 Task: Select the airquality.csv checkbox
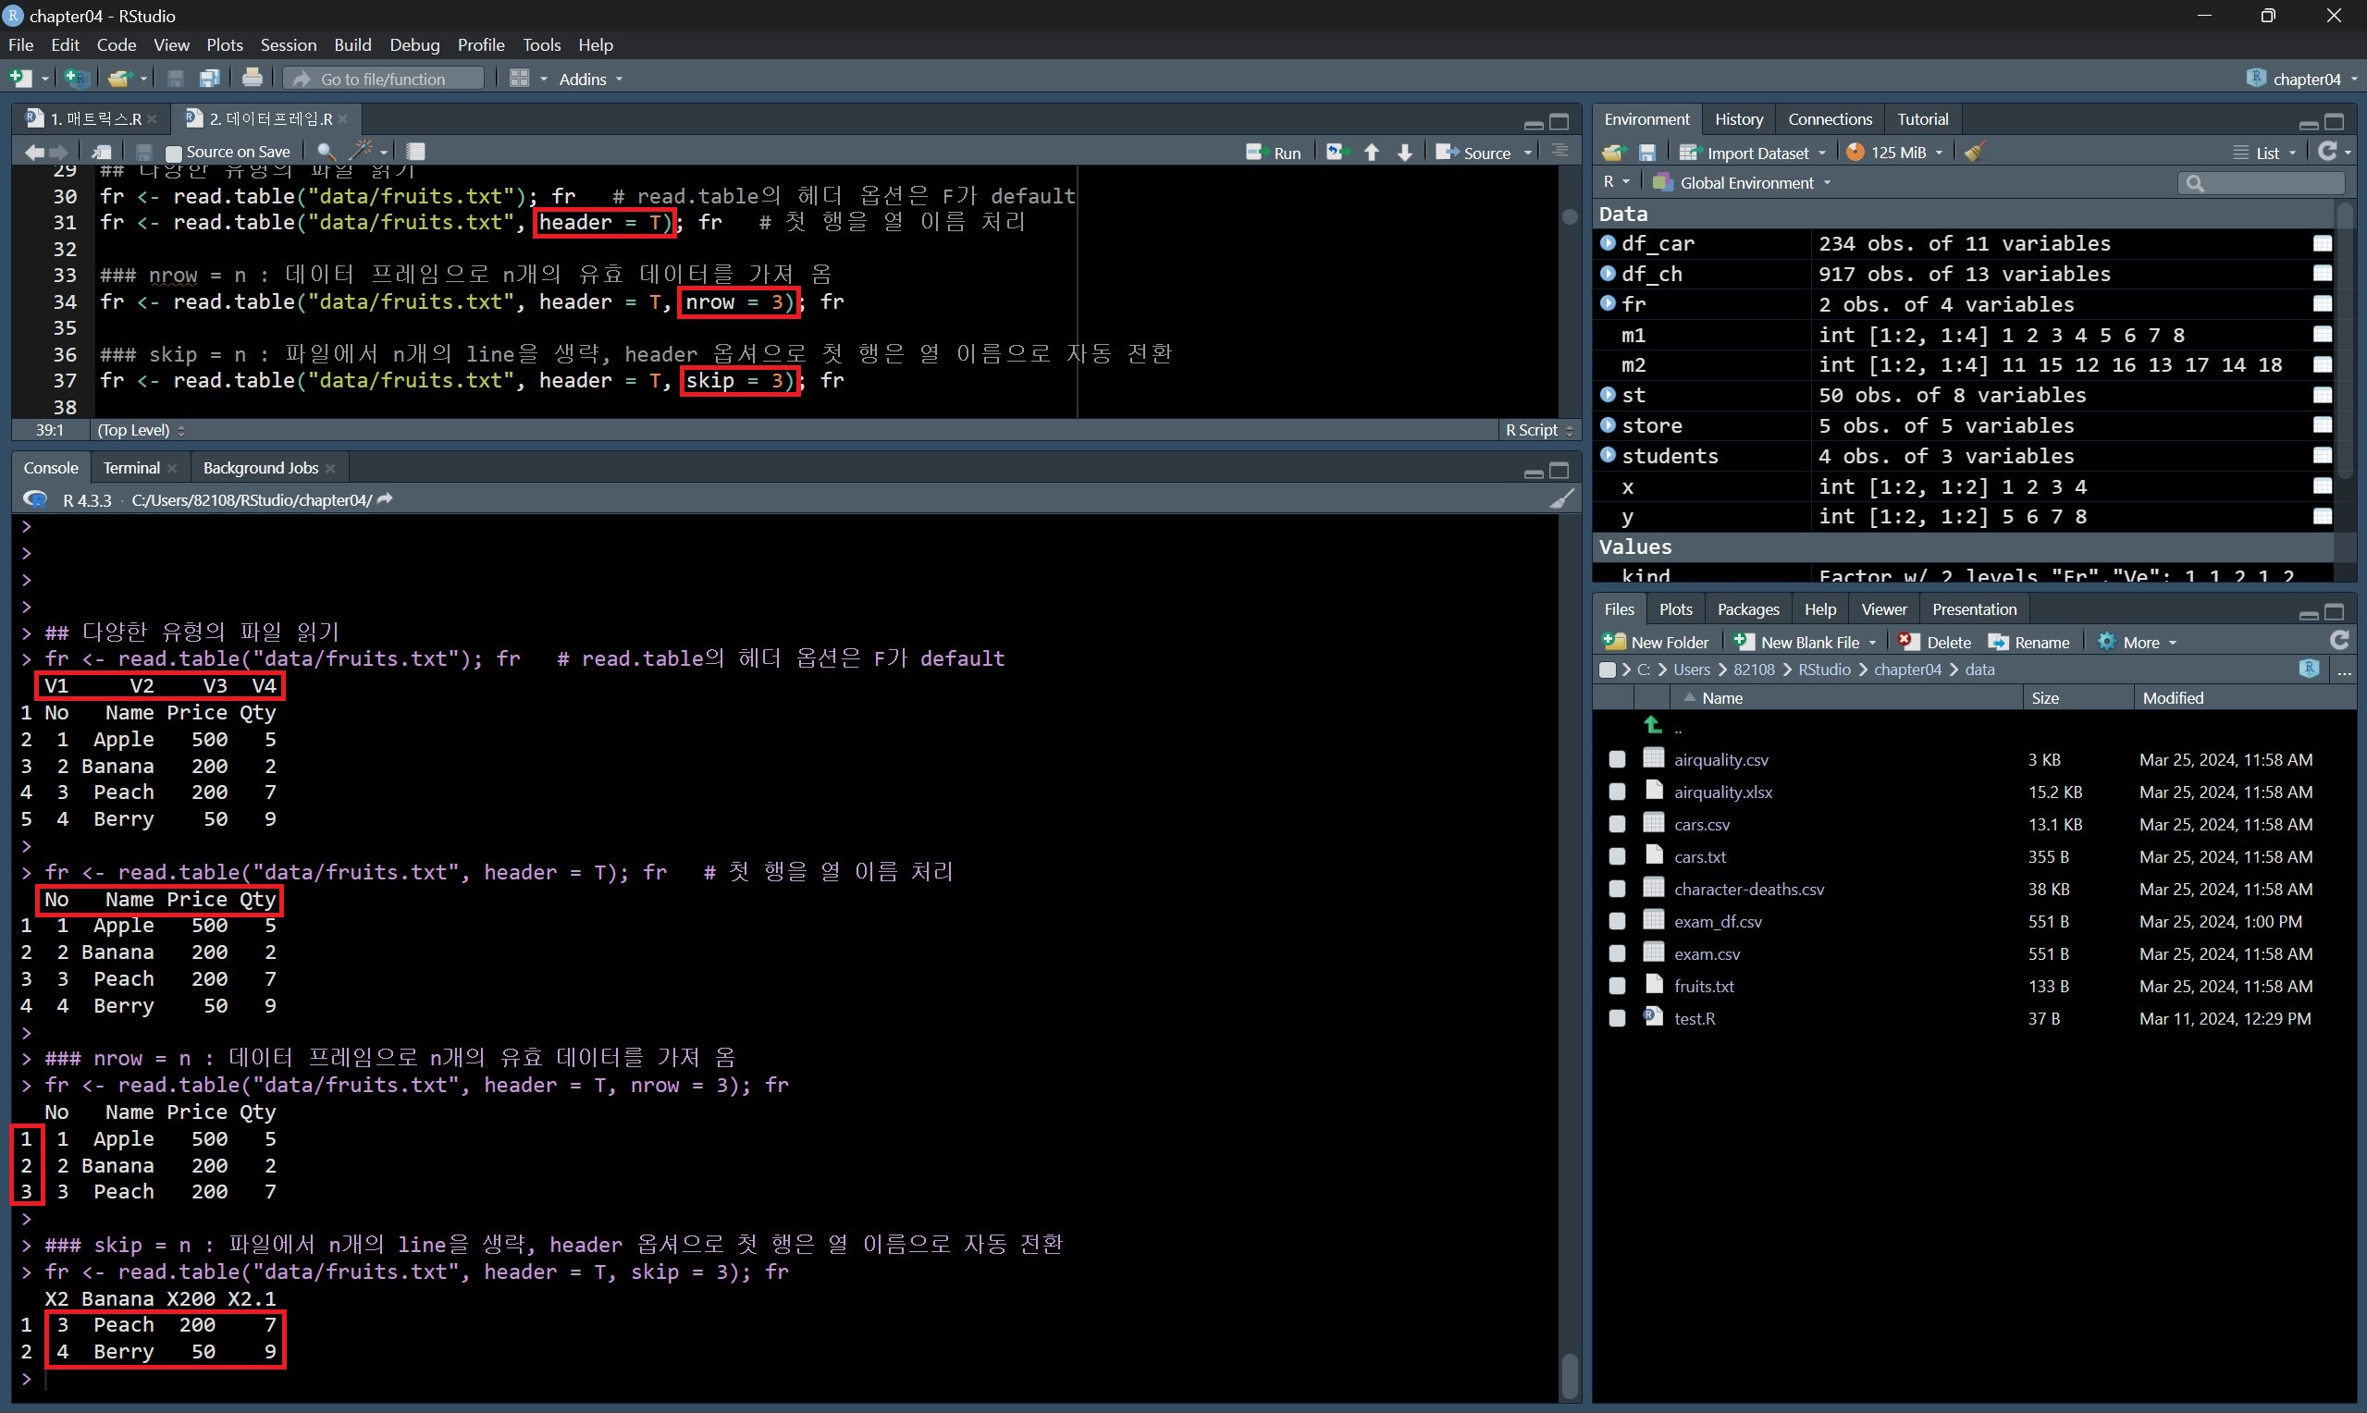[x=1617, y=760]
